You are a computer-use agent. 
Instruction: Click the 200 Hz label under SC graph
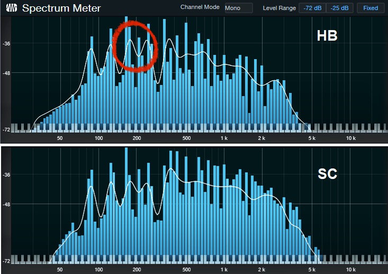(x=137, y=270)
